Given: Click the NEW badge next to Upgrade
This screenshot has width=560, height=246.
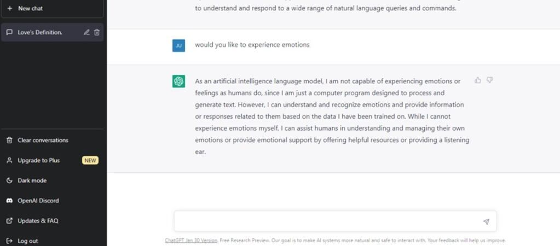Looking at the screenshot, I should pyautogui.click(x=90, y=160).
